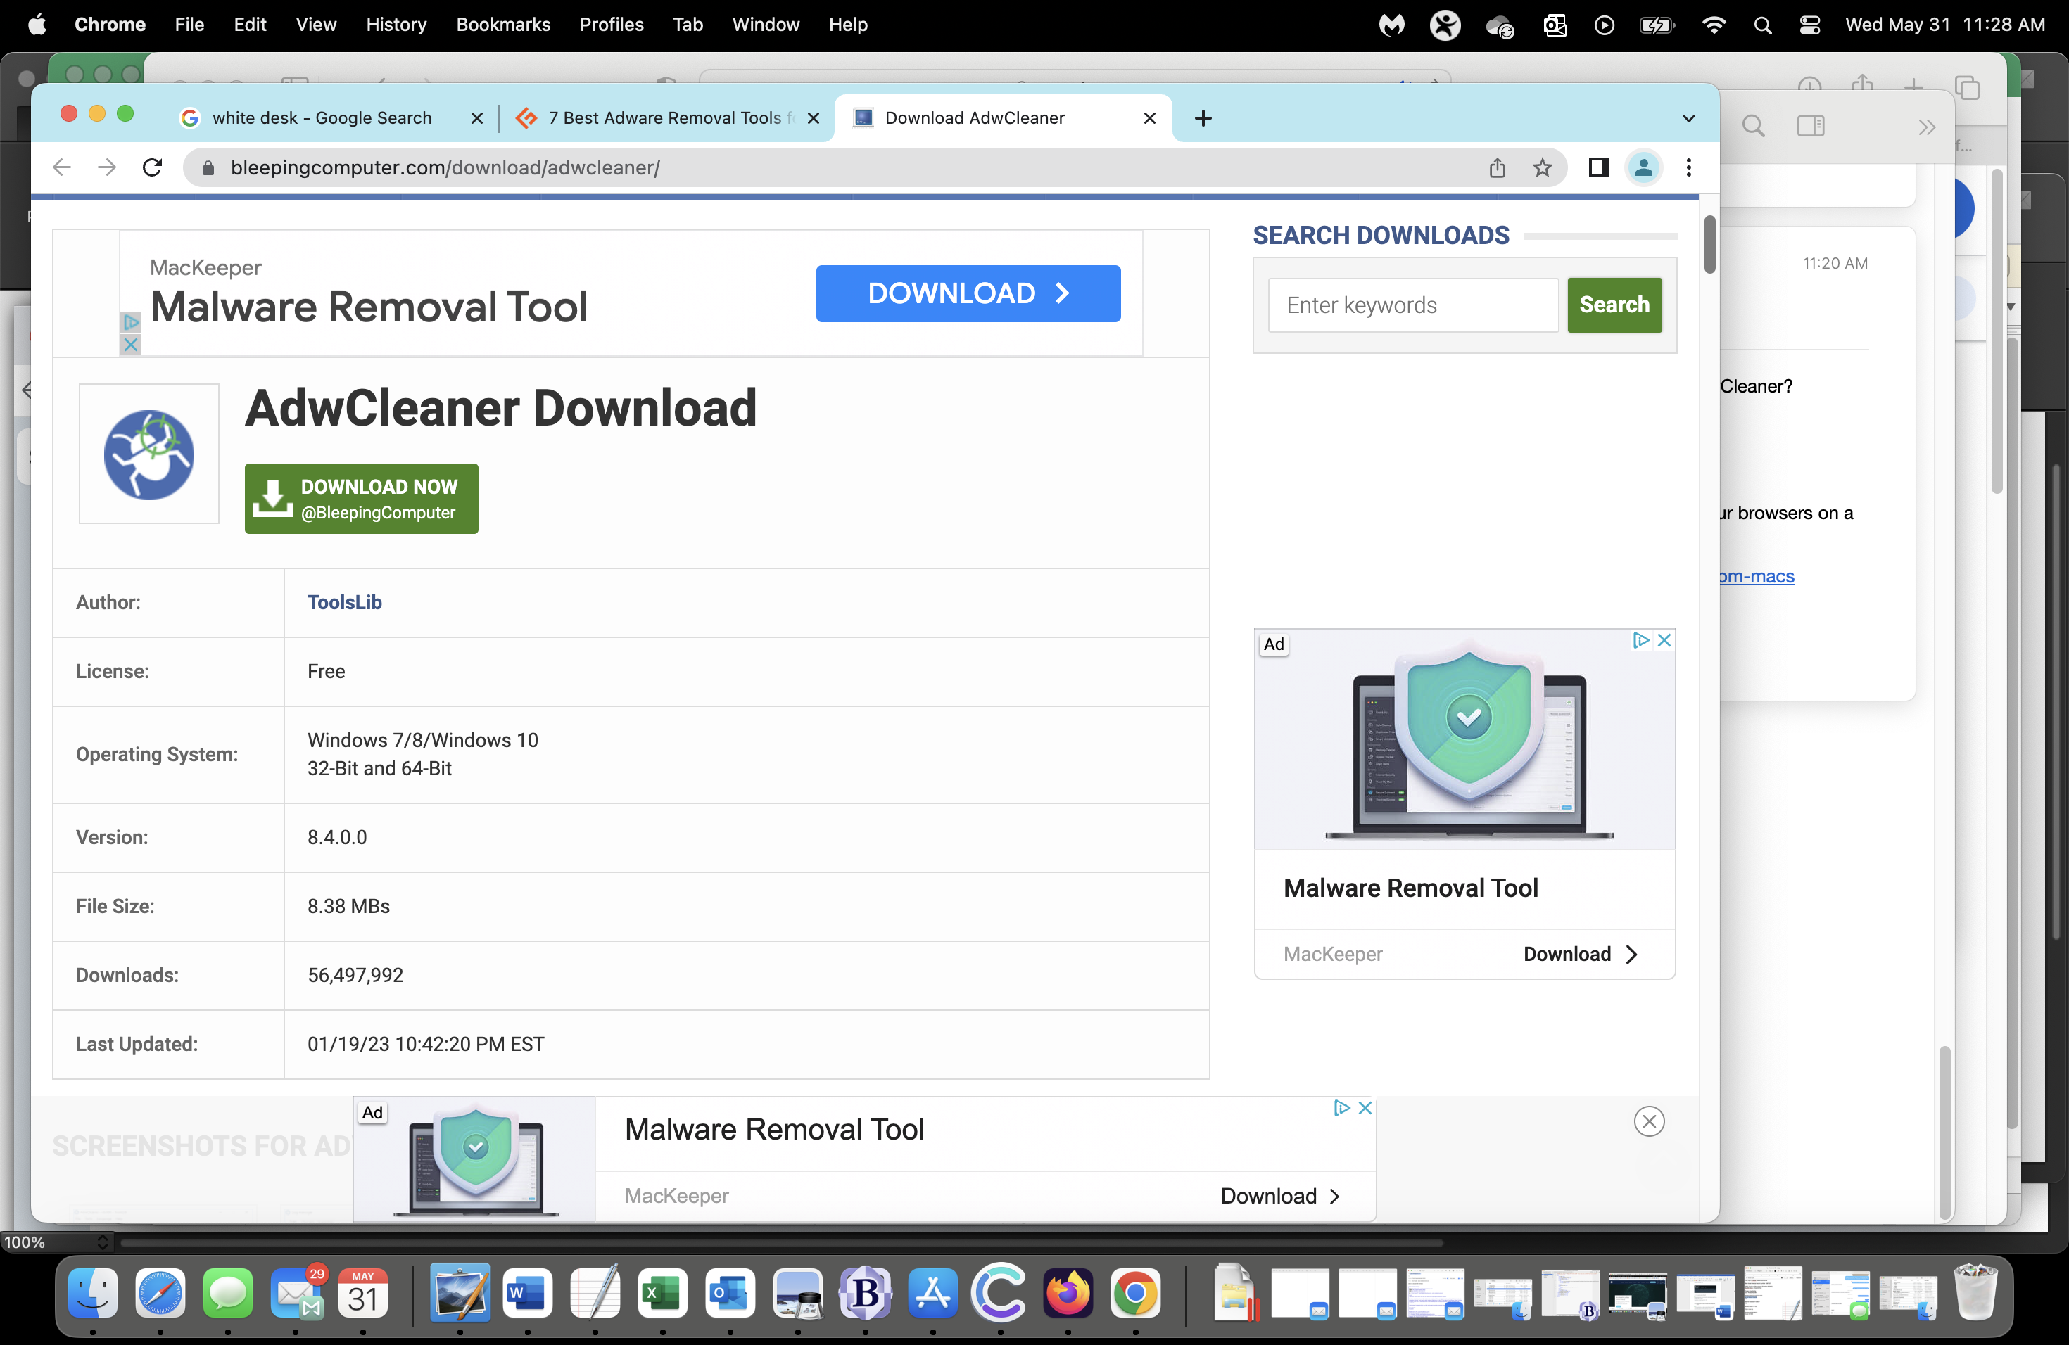Screen dimensions: 2069x1345
Task: Click the battery status icon
Action: (1657, 25)
